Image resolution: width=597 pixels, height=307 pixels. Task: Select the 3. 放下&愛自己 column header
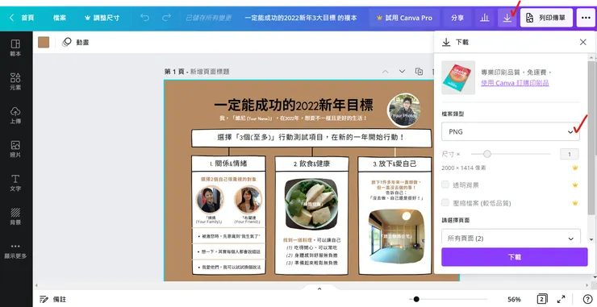[x=395, y=164]
